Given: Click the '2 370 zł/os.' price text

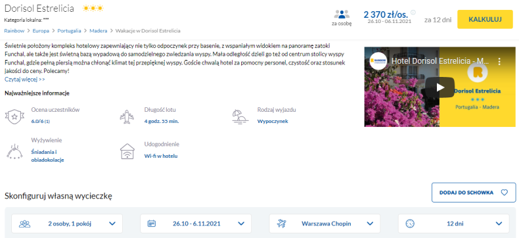Looking at the screenshot, I should (386, 14).
